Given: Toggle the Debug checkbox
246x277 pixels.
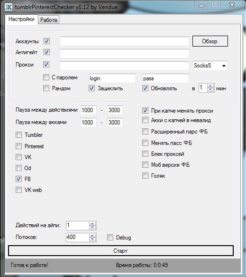Looking at the screenshot, I should tap(110, 237).
